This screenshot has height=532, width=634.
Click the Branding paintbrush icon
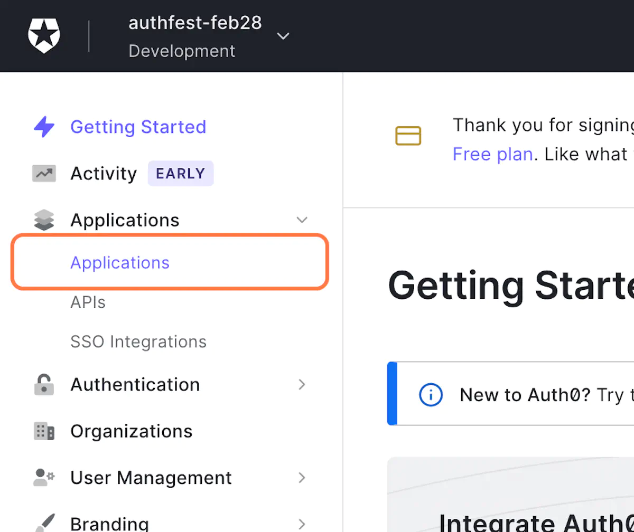coord(44,523)
